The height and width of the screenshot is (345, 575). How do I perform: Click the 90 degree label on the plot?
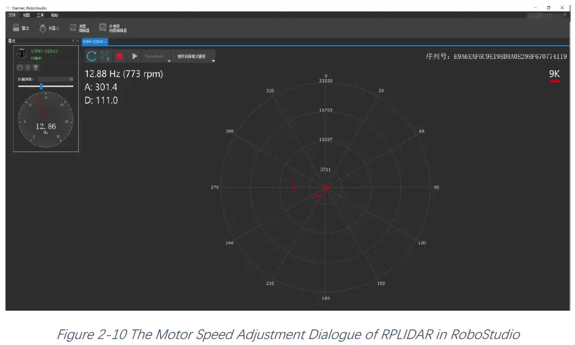click(436, 187)
